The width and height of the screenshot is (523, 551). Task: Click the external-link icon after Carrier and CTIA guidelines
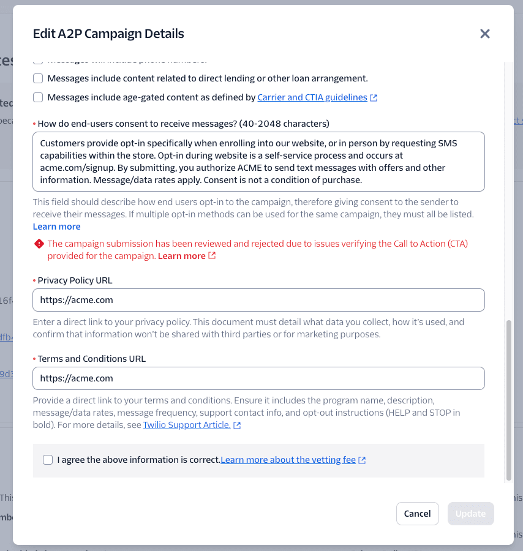374,97
